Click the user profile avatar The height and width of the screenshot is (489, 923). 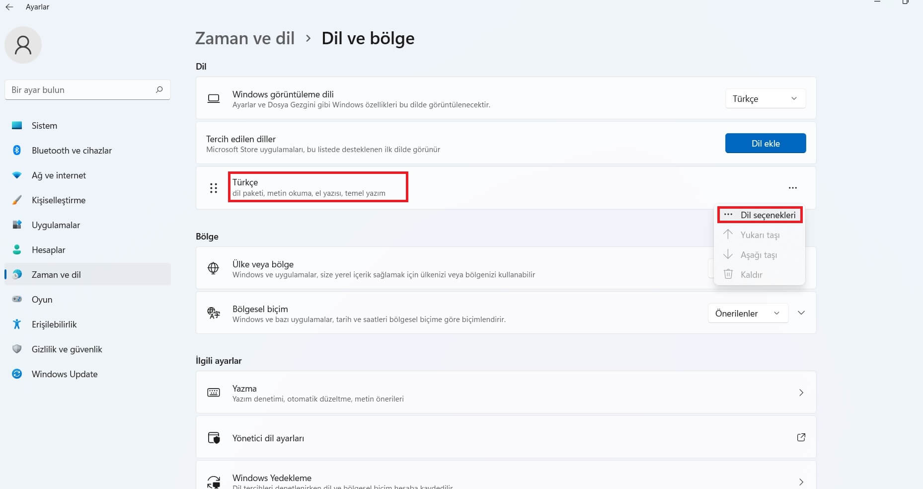(23, 45)
